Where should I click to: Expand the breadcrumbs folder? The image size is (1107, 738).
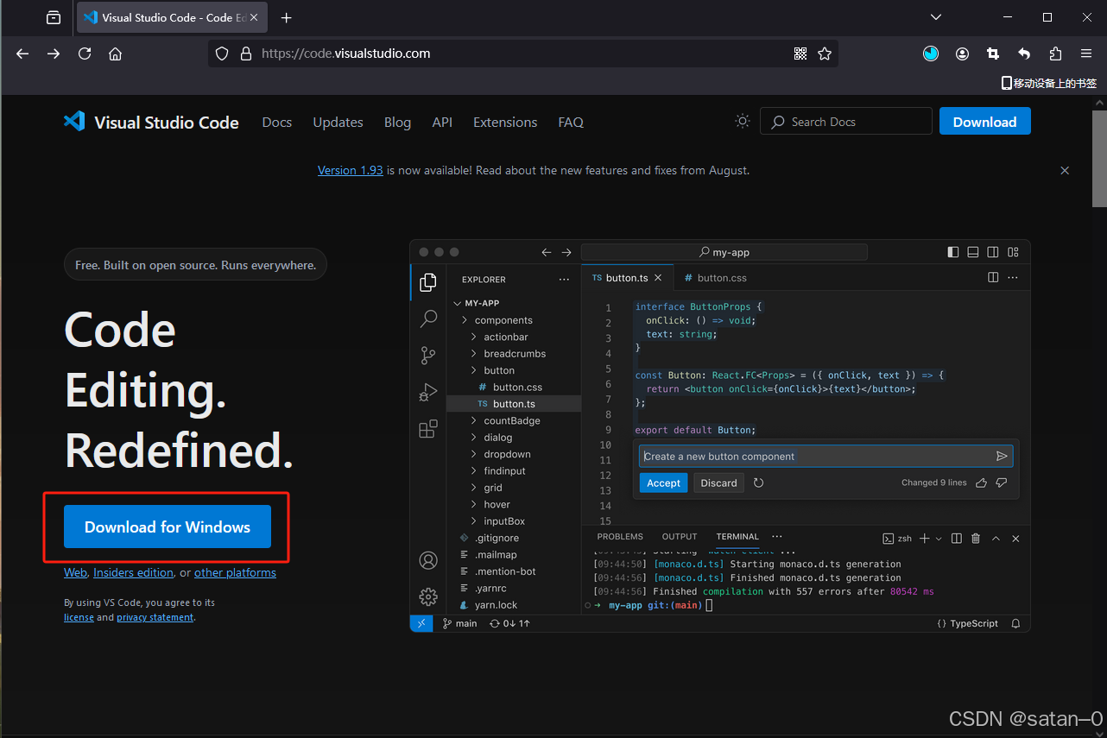pos(474,353)
